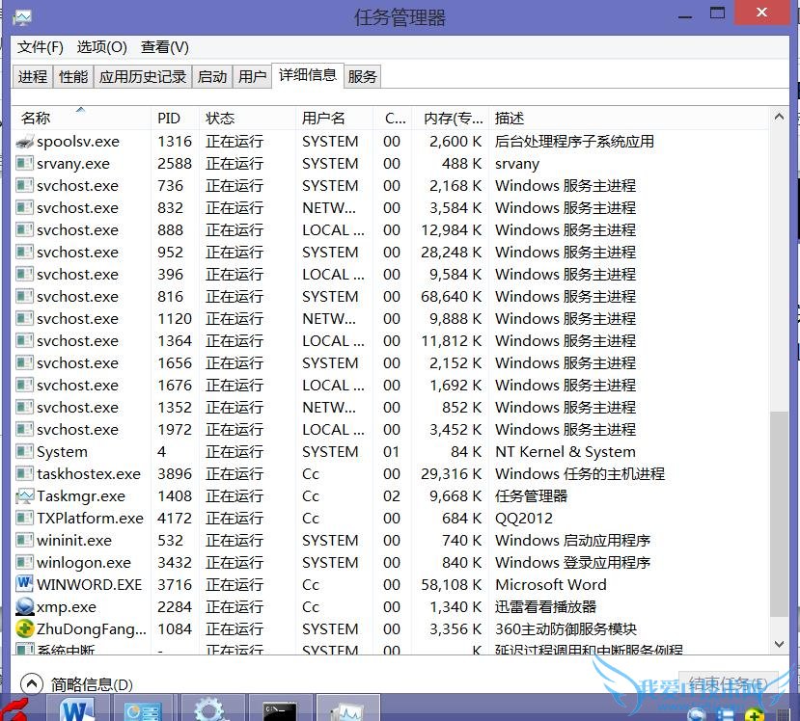The image size is (800, 721).
Task: Open Word from the taskbar
Action: (76, 710)
